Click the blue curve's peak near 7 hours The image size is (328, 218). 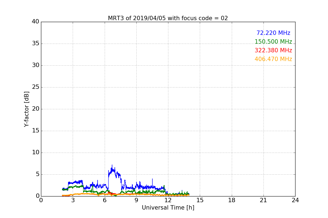point(112,165)
